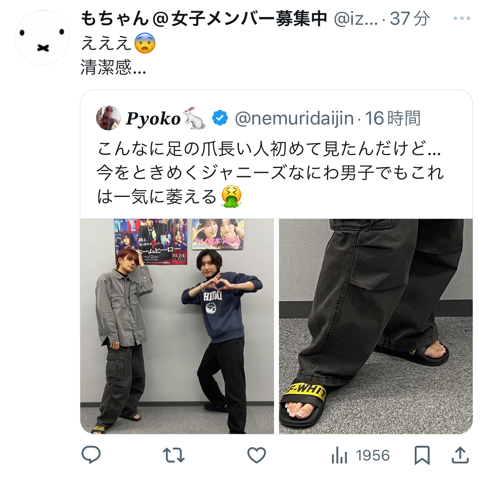Open the bunny-face profile avatar

point(42,38)
